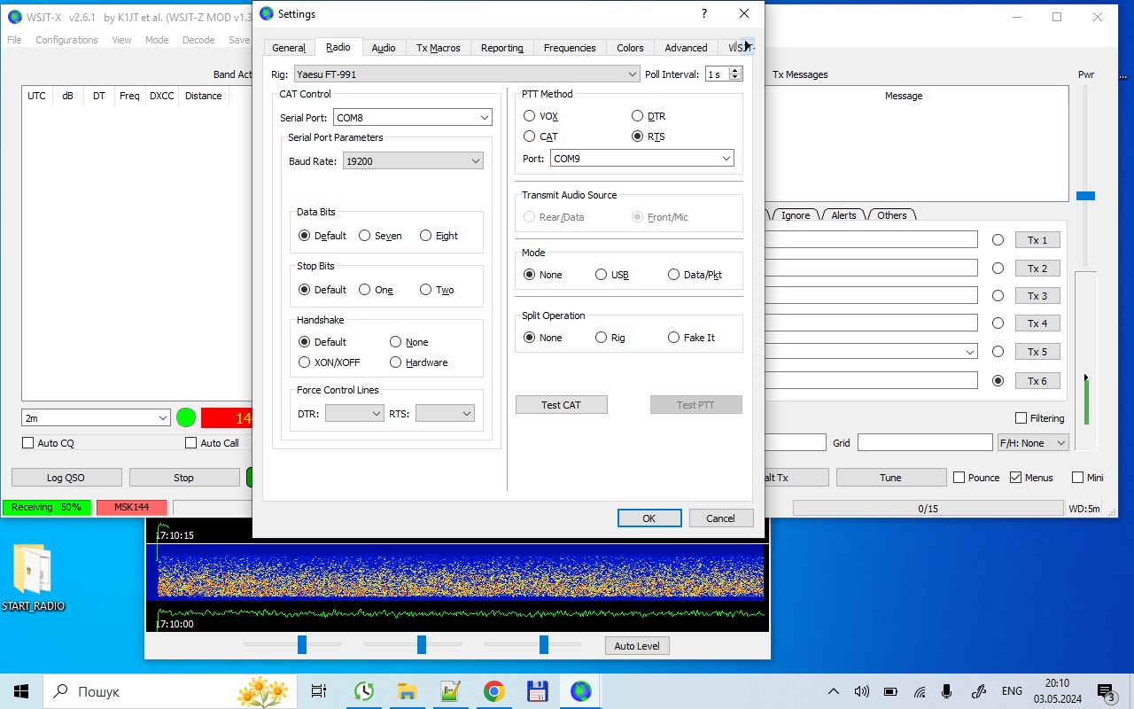1134x709 pixels.
Task: Open F/H None dropdown
Action: (x=1033, y=442)
